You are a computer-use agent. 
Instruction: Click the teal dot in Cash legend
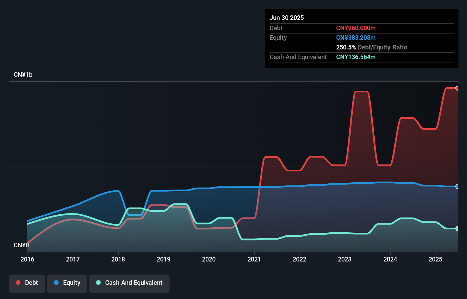[98, 283]
